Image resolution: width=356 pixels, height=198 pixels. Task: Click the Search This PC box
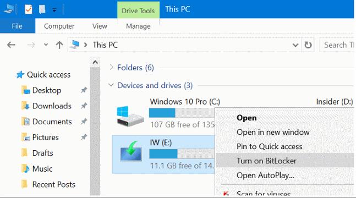337,45
